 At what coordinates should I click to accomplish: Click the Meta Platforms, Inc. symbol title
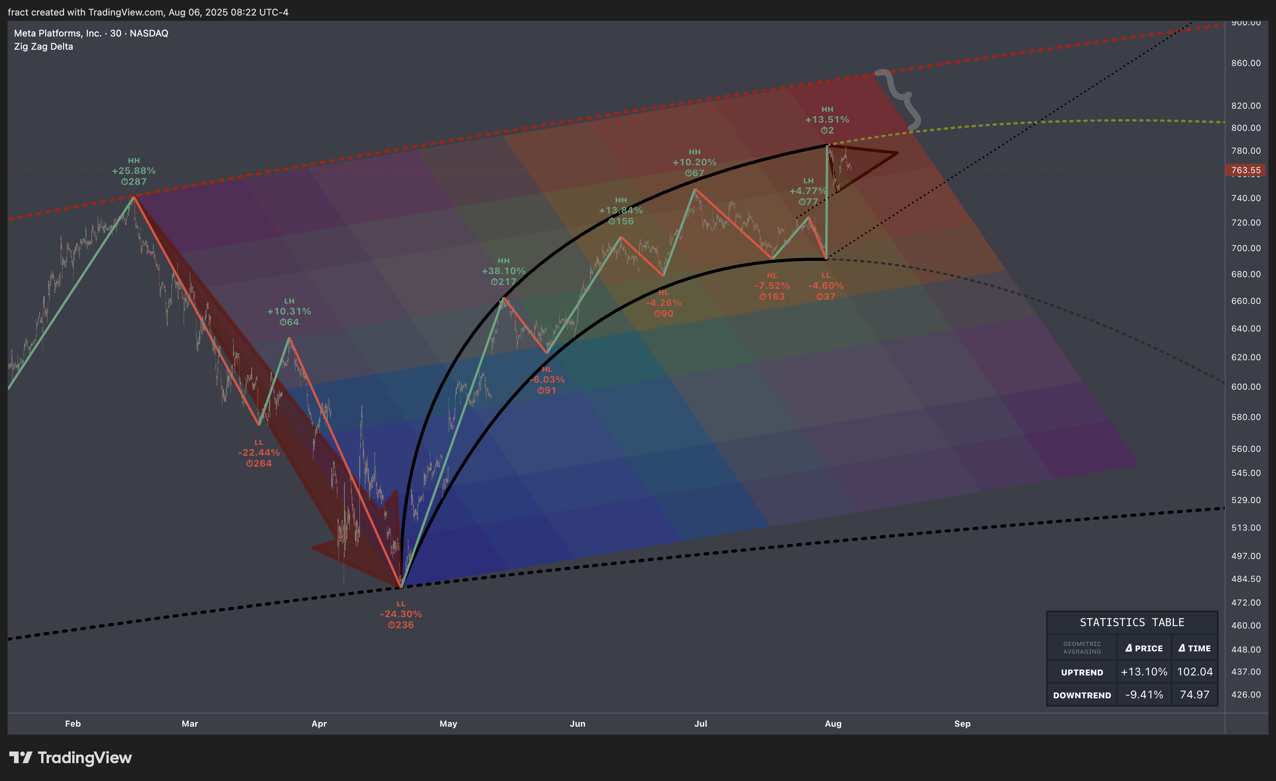click(x=91, y=33)
